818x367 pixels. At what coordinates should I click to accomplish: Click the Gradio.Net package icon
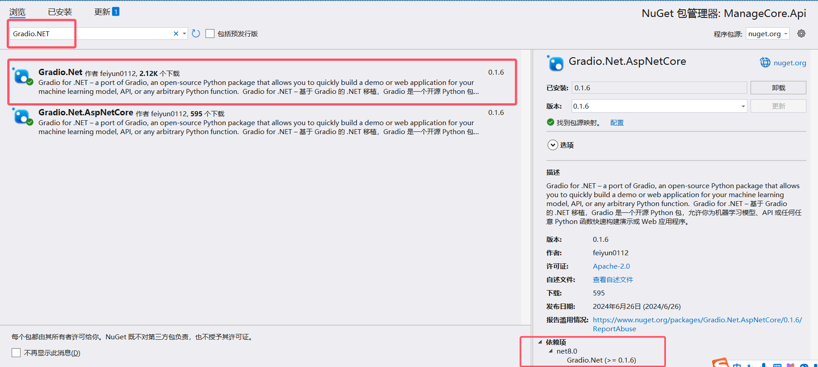(x=22, y=76)
